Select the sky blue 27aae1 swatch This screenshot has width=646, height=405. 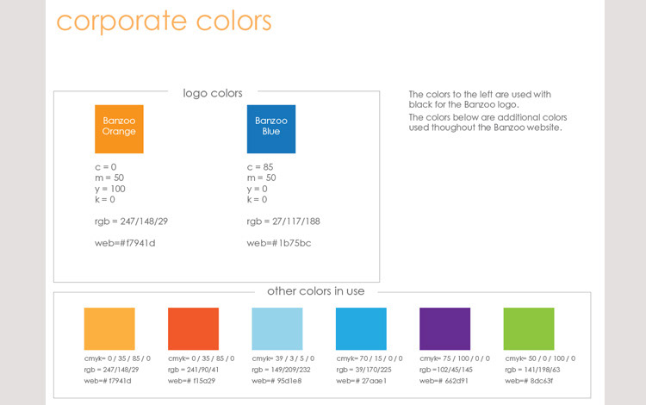coord(361,328)
